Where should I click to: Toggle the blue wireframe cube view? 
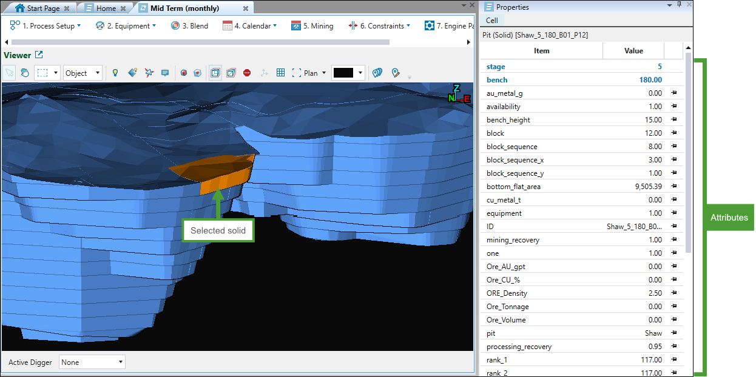[x=215, y=73]
